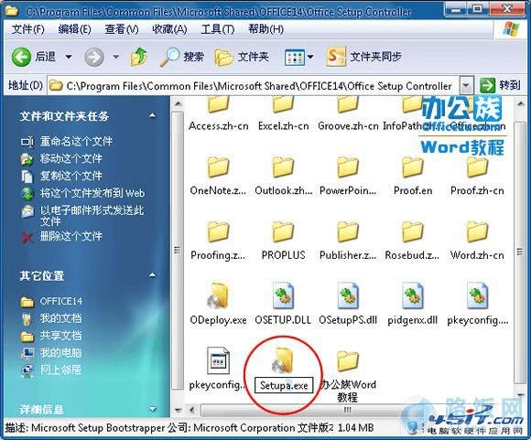Screen dimensions: 531x440
Task: Click file list vertical scrollbar thumb
Action: click(520, 252)
